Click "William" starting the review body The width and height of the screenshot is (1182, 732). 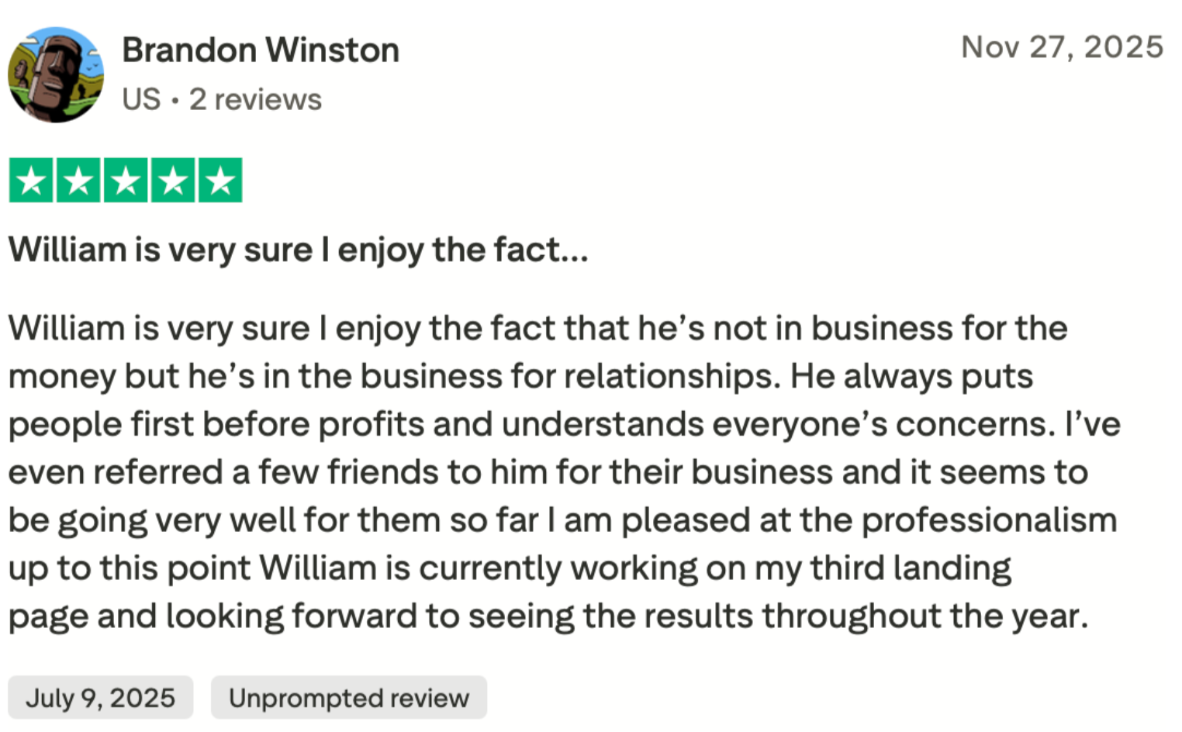(x=67, y=329)
